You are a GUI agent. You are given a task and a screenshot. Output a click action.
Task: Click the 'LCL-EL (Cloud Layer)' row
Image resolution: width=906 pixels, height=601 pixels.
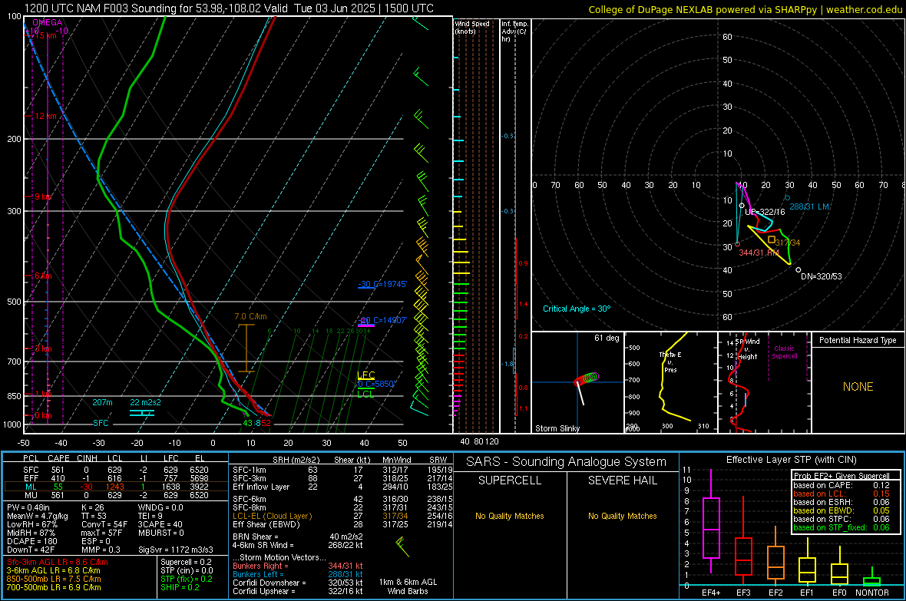[342, 516]
